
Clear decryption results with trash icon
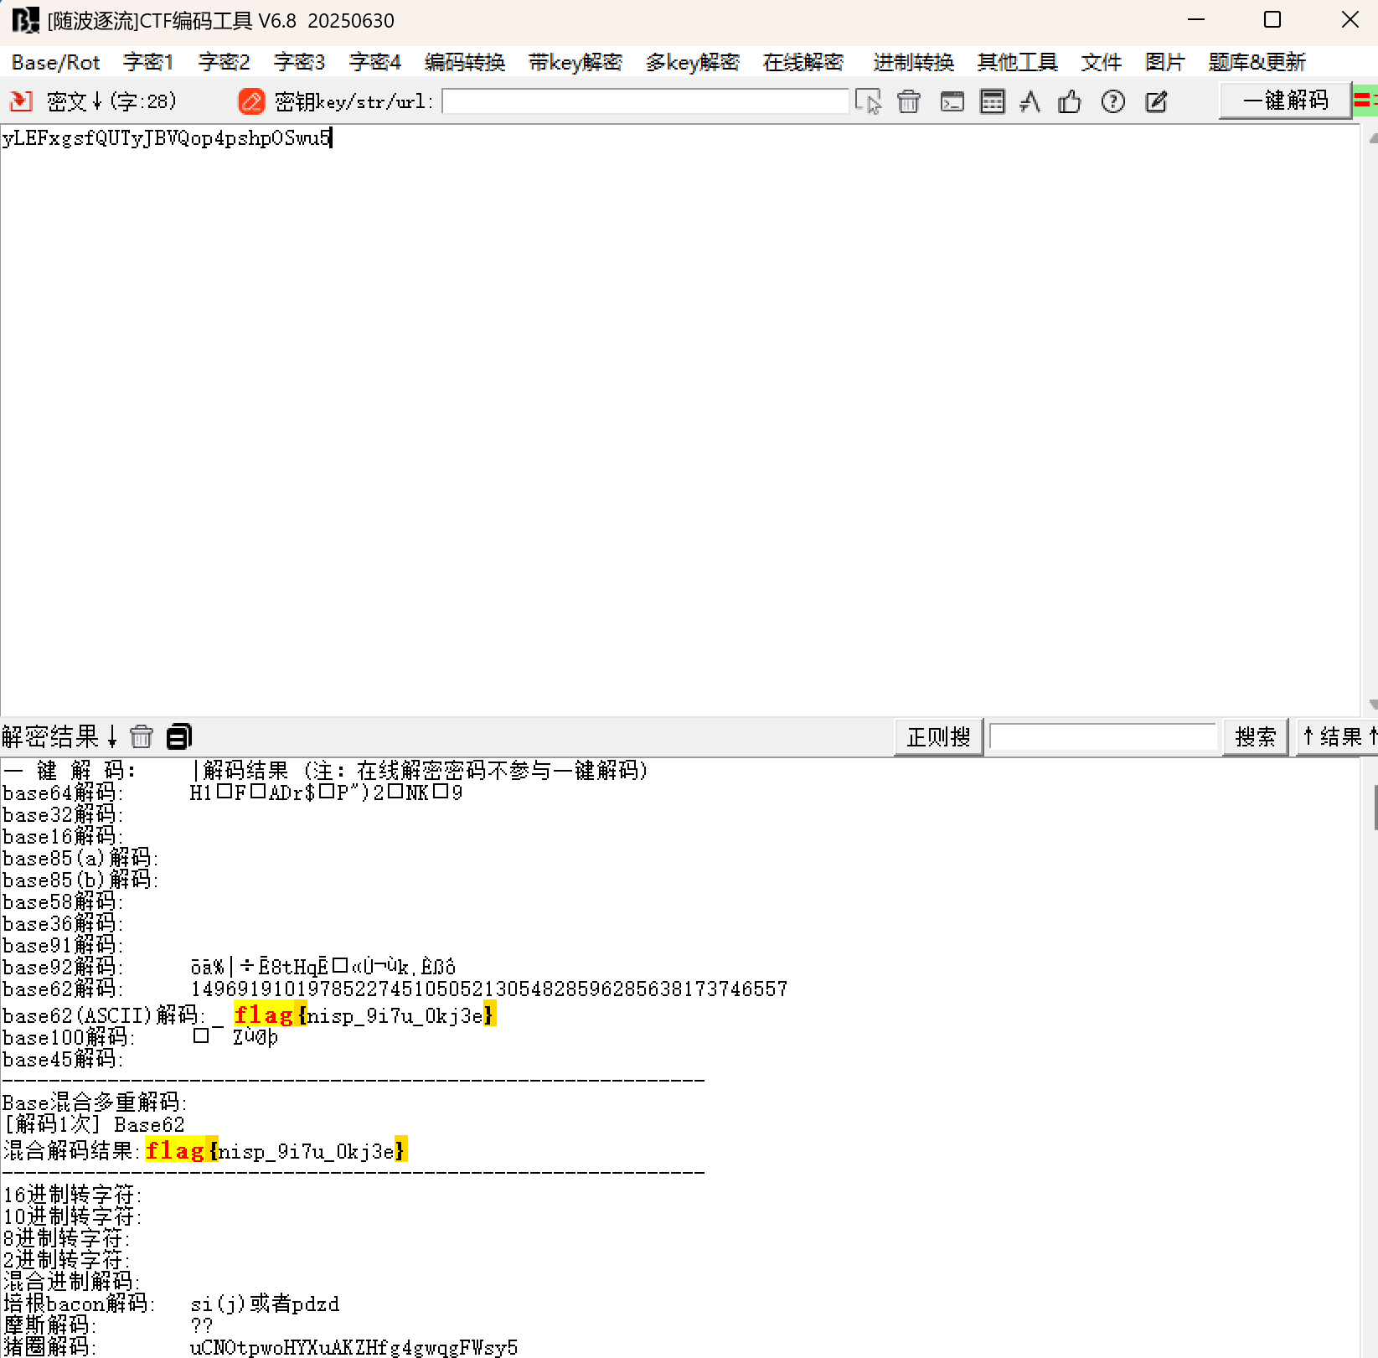142,736
